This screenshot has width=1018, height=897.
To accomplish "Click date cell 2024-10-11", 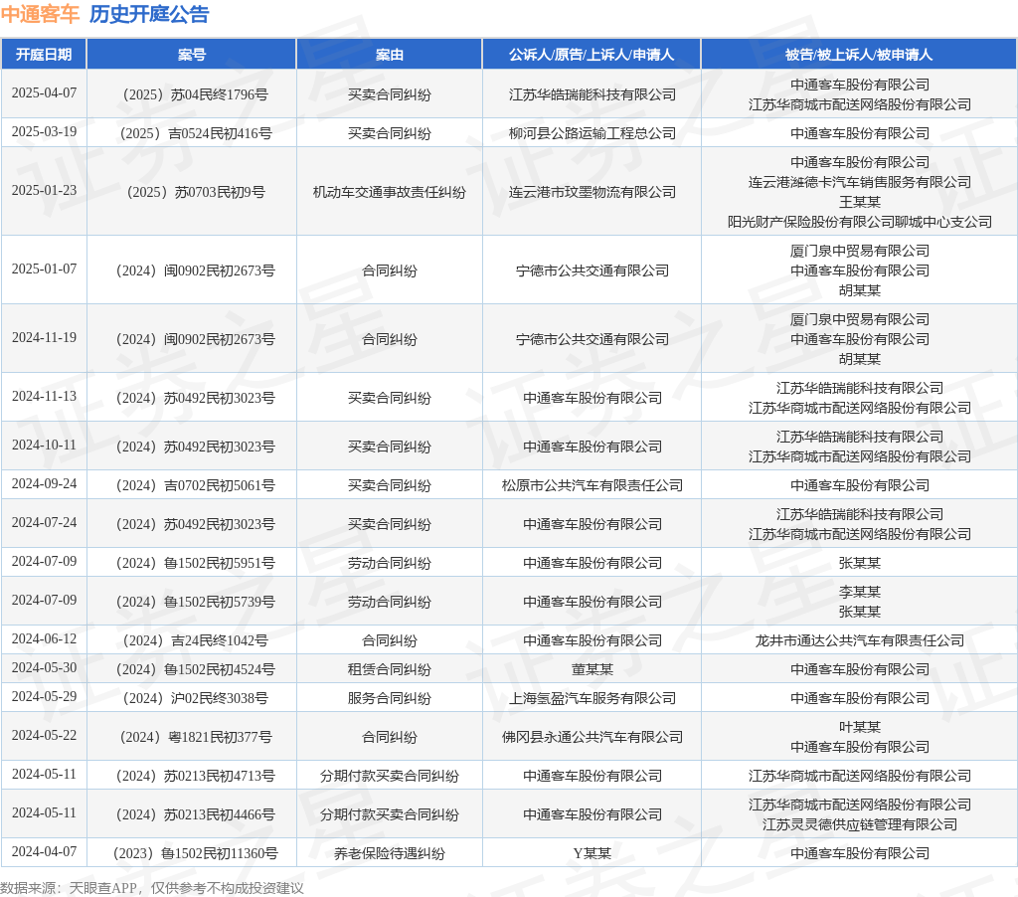I will 44,445.
